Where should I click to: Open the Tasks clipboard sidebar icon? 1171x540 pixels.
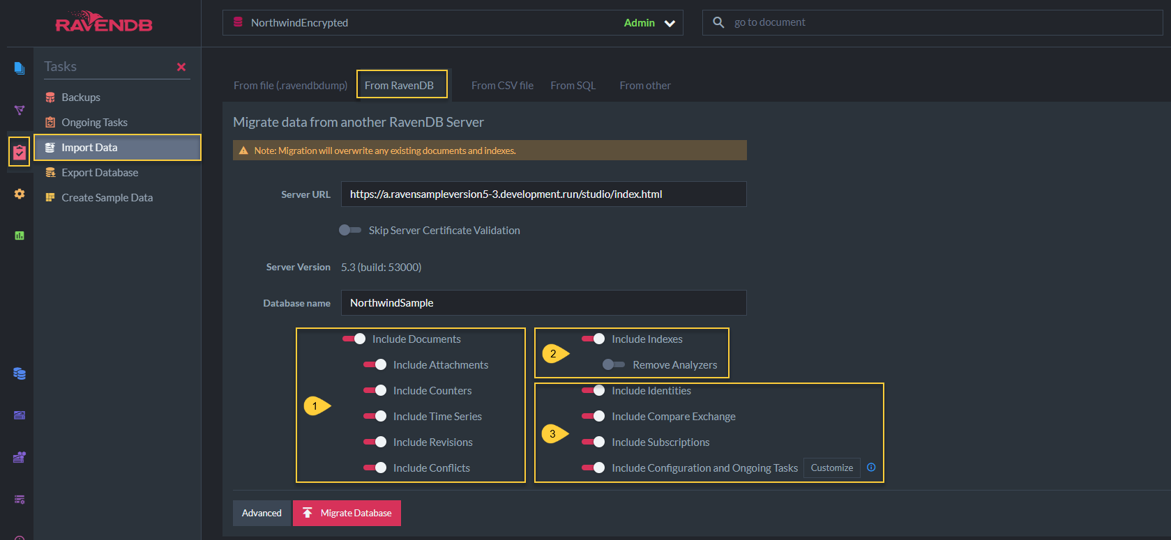click(20, 152)
